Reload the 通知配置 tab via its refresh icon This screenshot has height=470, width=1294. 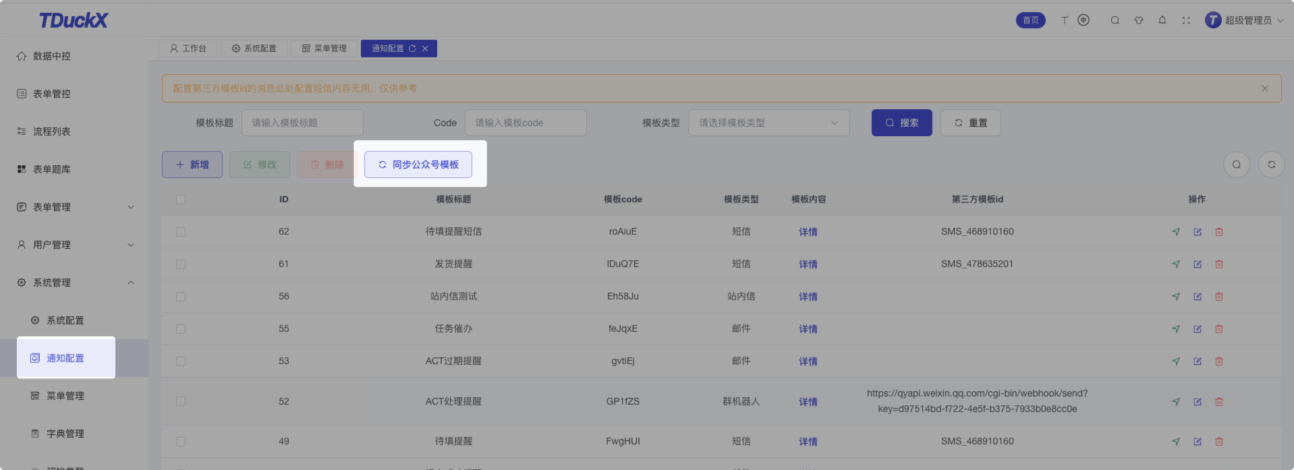(412, 49)
